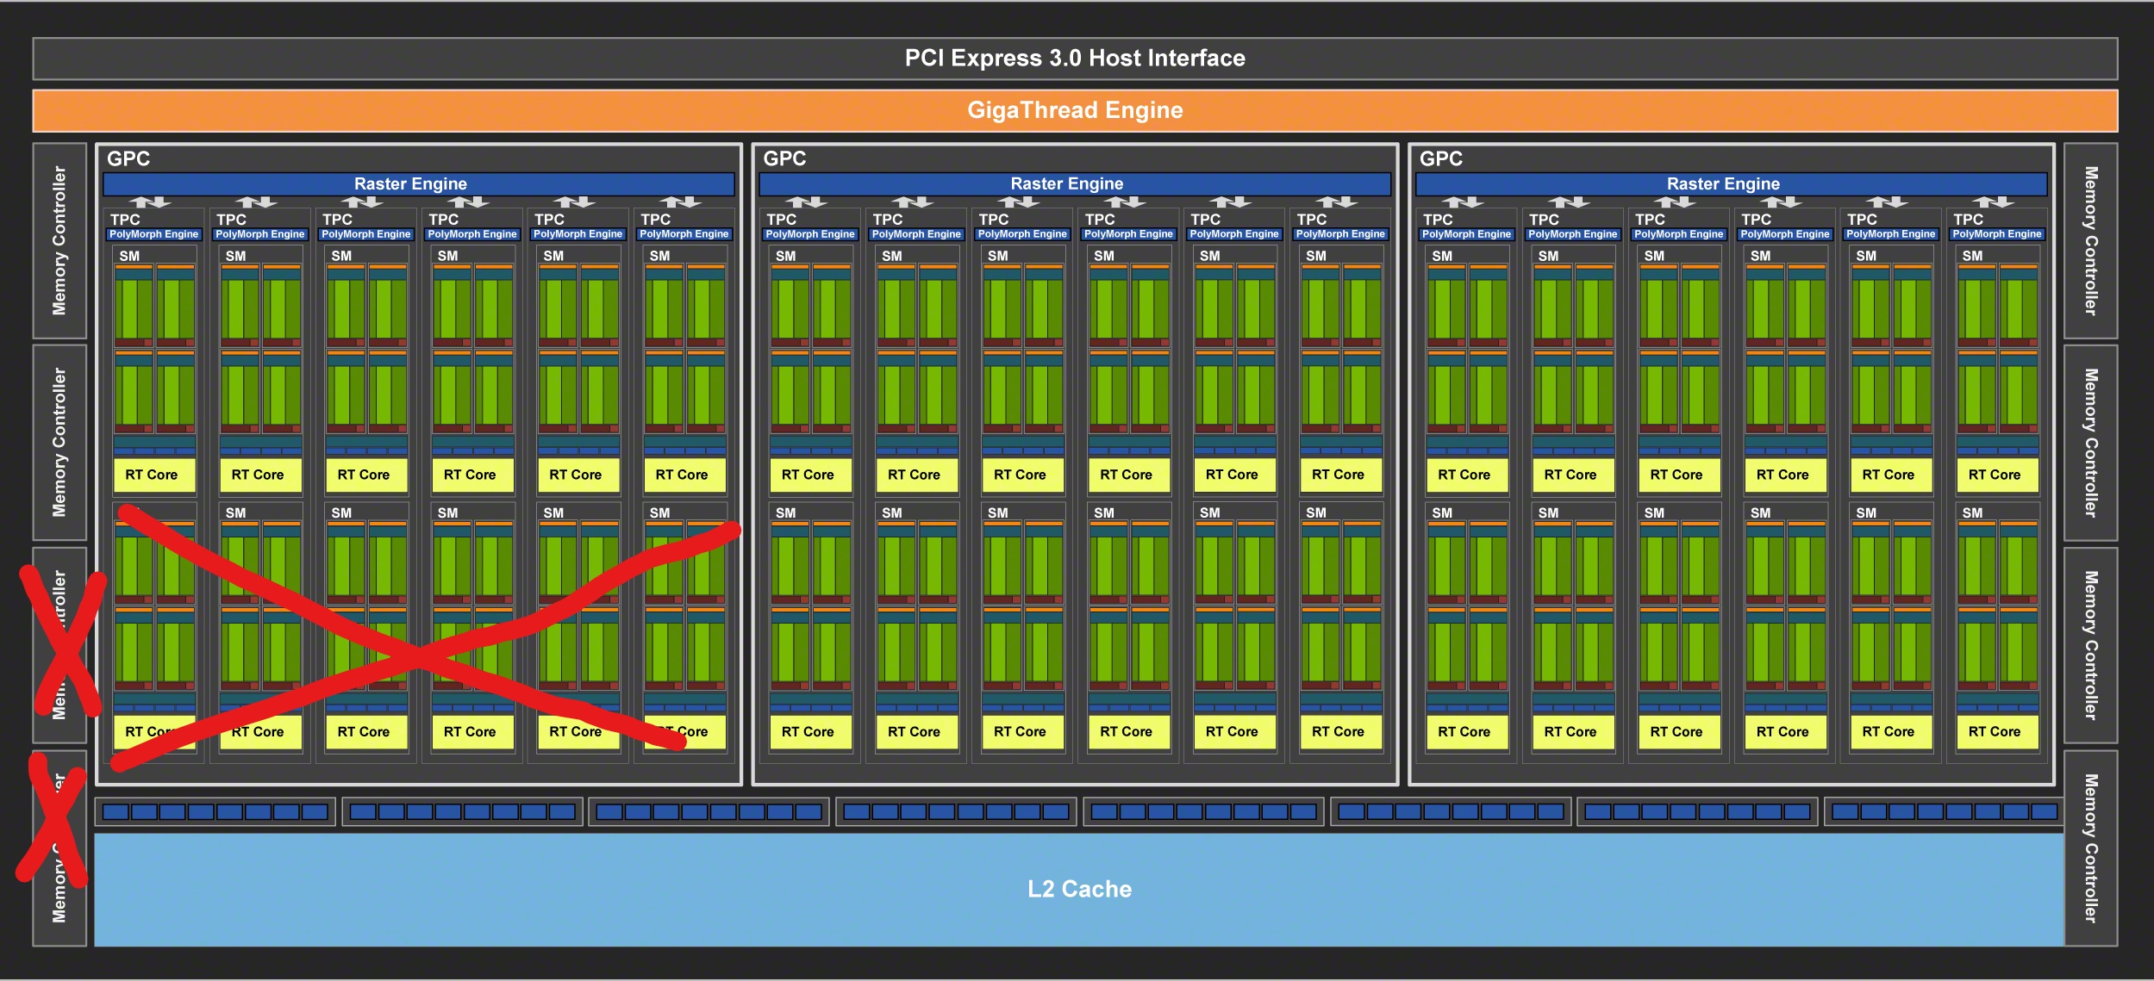This screenshot has height=981, width=2154.
Task: Click arrows icon above first TPC in middle GPC
Action: pos(806,202)
